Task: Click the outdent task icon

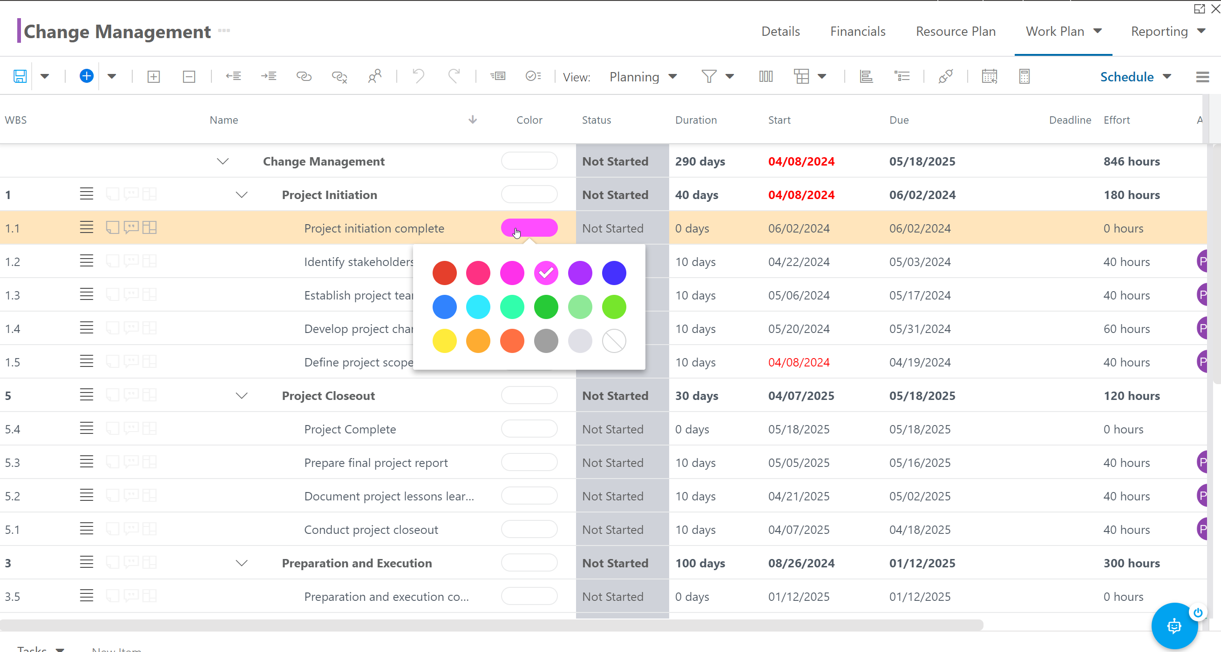Action: pos(233,76)
